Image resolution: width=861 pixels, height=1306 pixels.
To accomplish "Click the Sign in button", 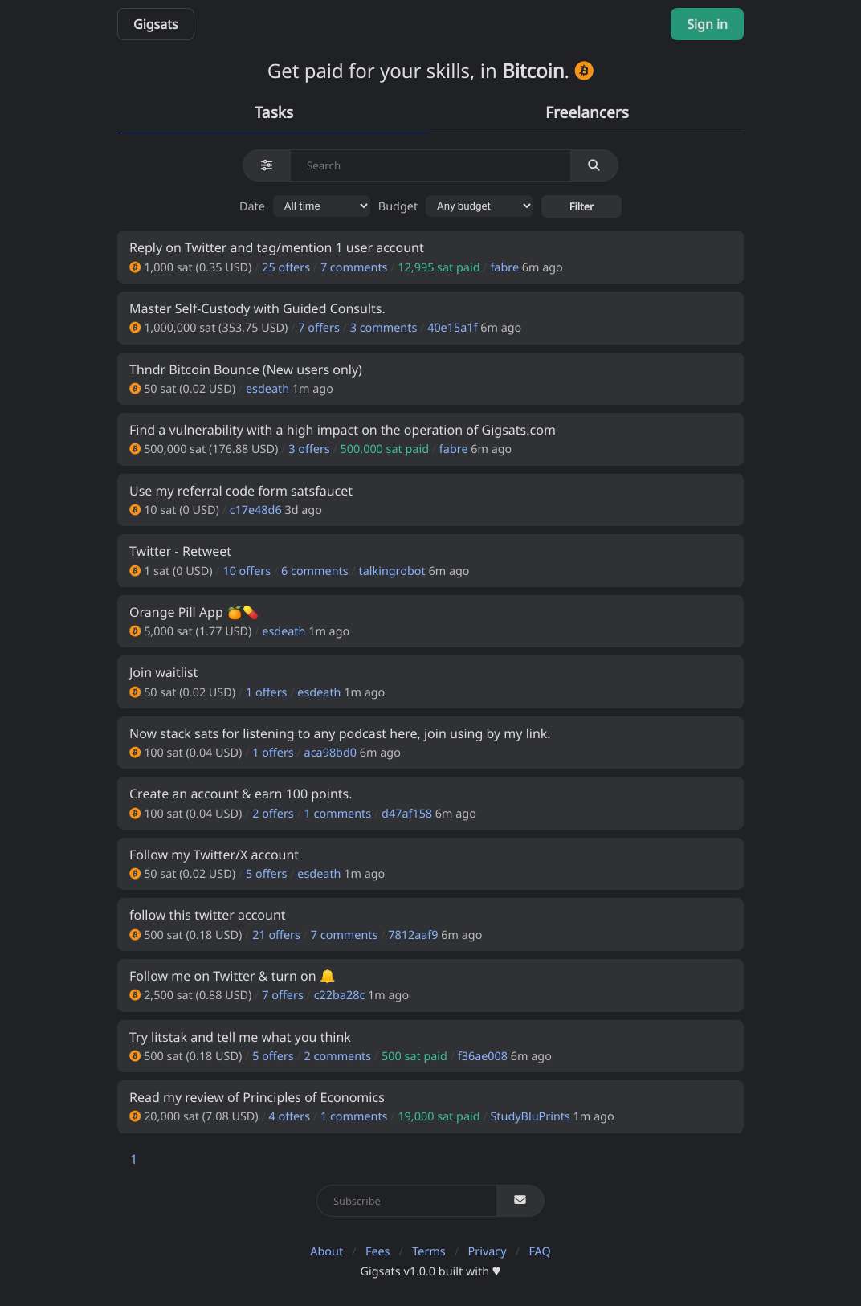I will [x=707, y=24].
